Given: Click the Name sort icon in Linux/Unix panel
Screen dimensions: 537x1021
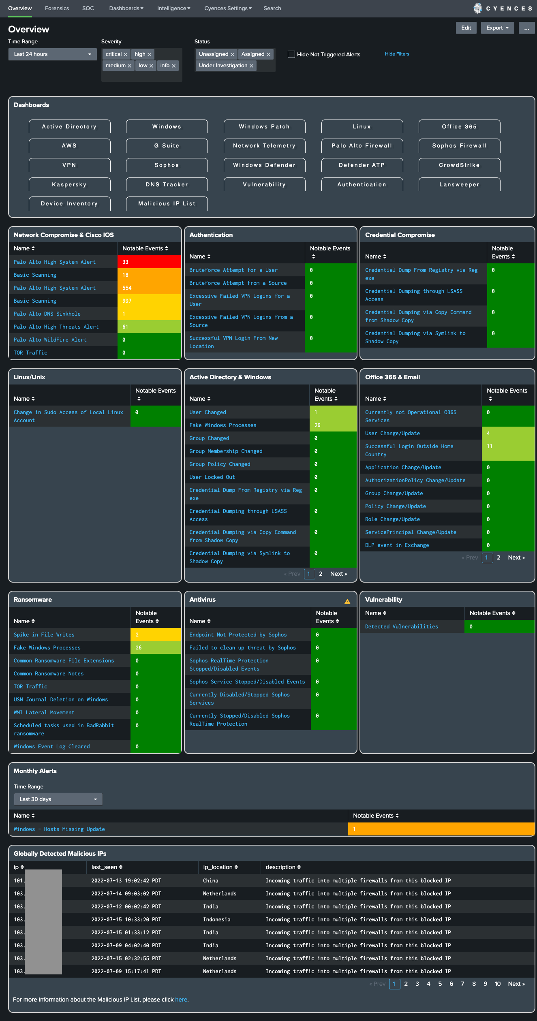Looking at the screenshot, I should [x=33, y=399].
